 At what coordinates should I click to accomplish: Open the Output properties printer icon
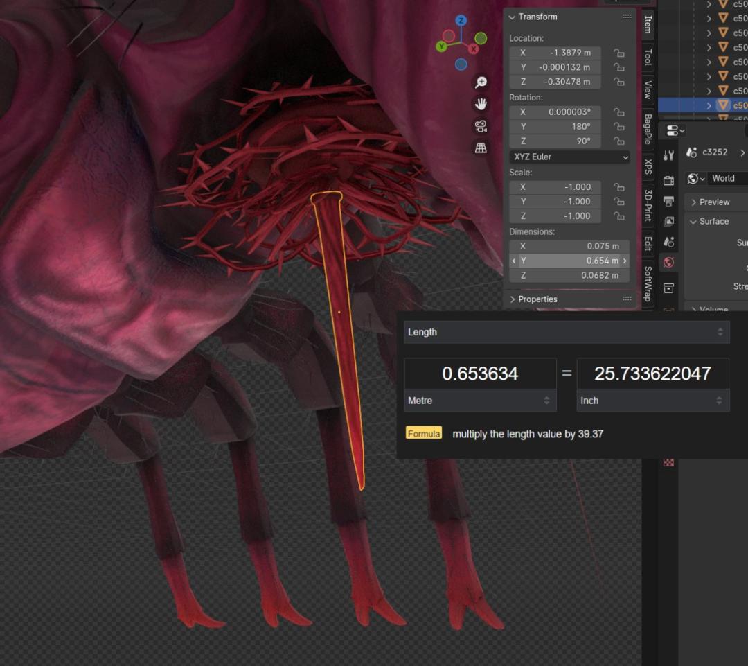pyautogui.click(x=668, y=201)
